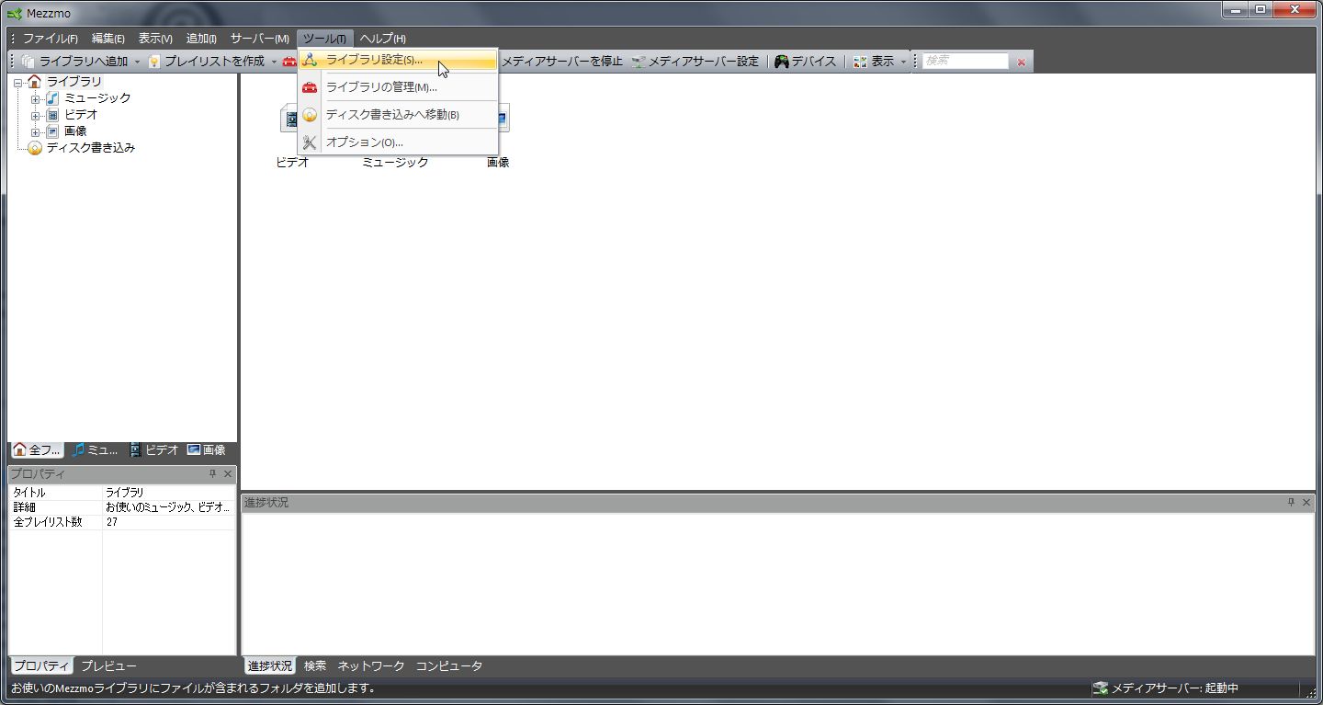Open the ヘルプ menu
The height and width of the screenshot is (705, 1323).
[x=382, y=39]
